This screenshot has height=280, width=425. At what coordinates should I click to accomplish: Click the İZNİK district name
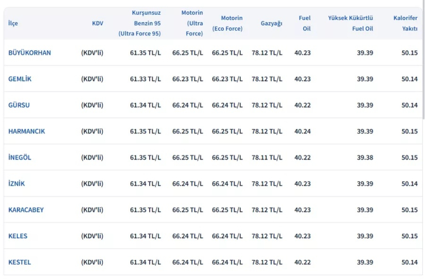pos(16,184)
